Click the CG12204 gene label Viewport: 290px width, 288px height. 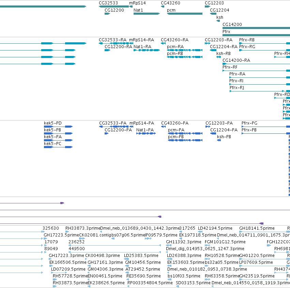coord(219,10)
